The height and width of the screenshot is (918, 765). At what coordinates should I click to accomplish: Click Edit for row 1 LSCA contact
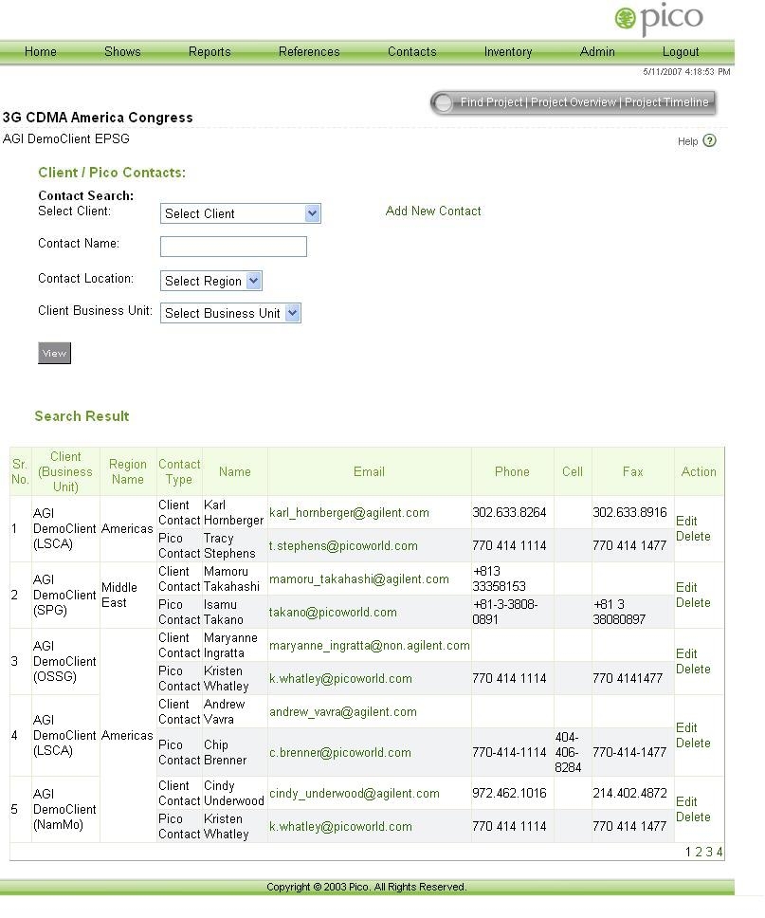(686, 521)
